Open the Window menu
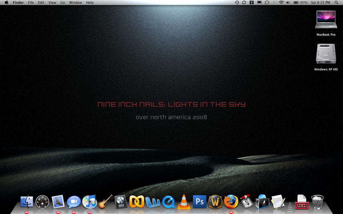The width and height of the screenshot is (343, 214). pyautogui.click(x=75, y=3)
